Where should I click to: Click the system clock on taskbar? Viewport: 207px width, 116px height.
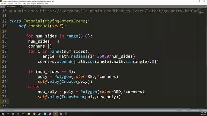(x=203, y=114)
